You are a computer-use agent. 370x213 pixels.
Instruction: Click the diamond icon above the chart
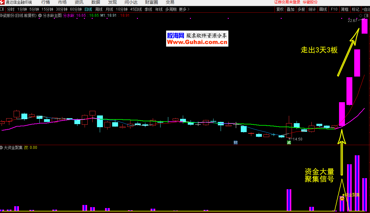(x=361, y=15)
